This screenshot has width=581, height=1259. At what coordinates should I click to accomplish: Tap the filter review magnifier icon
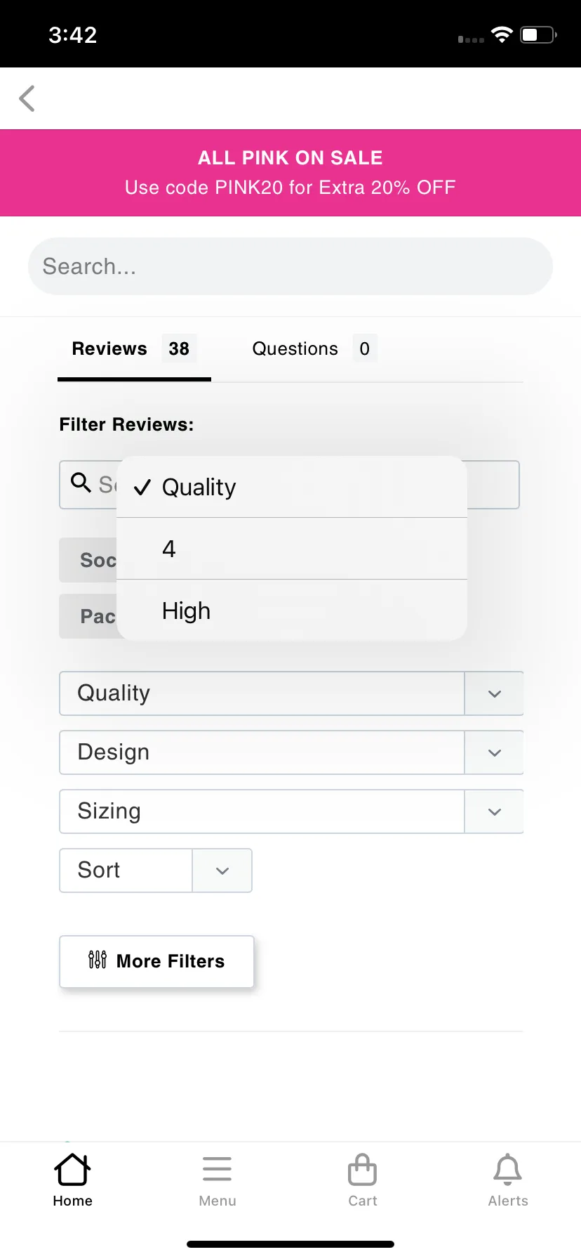[81, 483]
